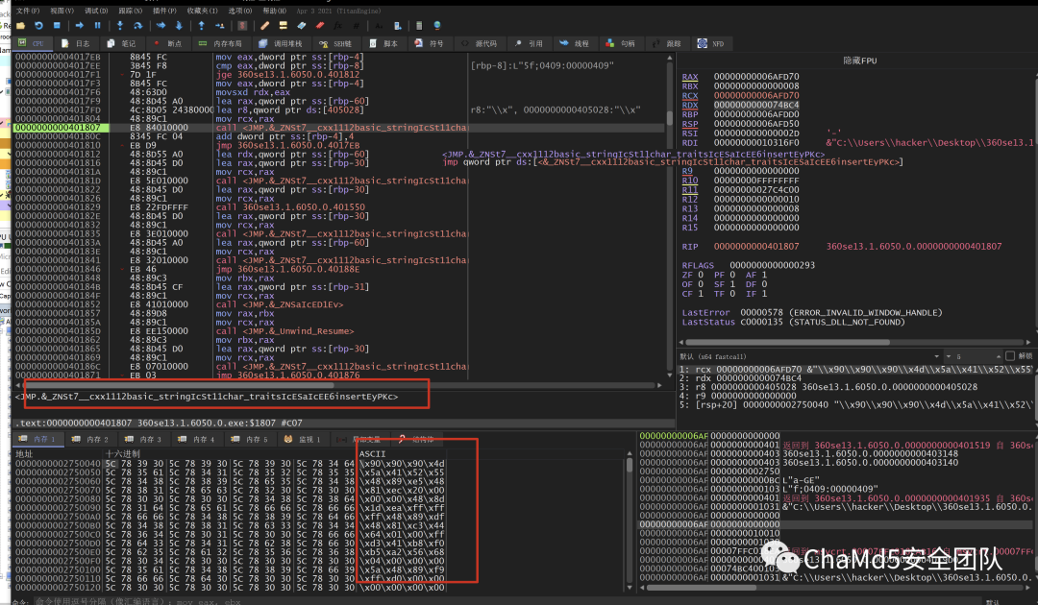Switch to the 引用 references tab

pyautogui.click(x=529, y=43)
